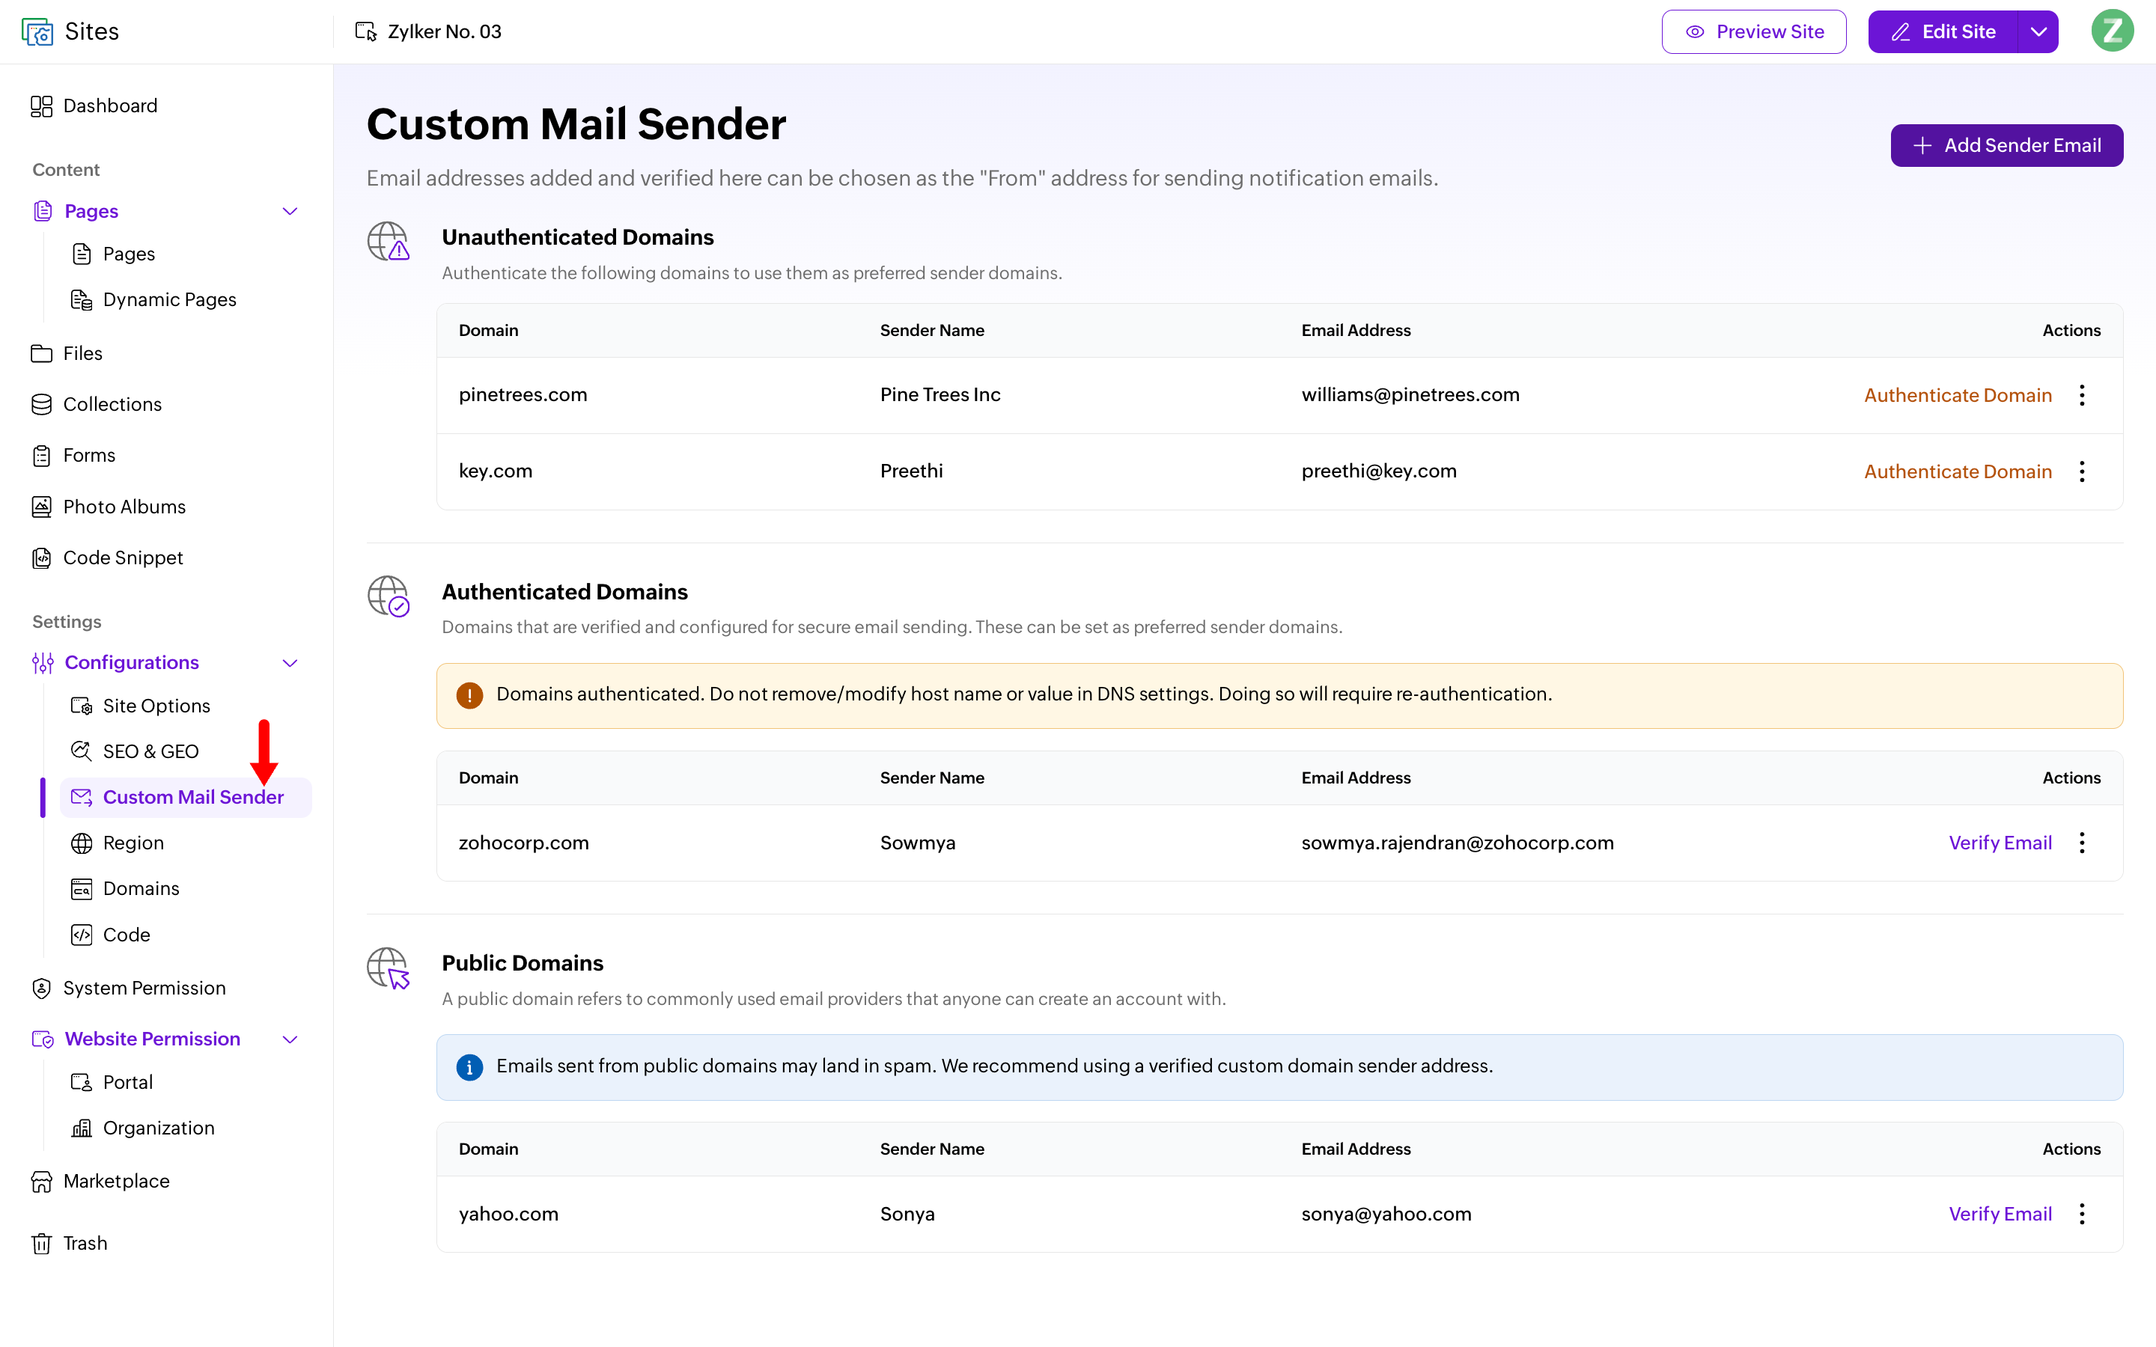Click the Files folder icon
Viewport: 2156px width, 1347px height.
click(41, 354)
